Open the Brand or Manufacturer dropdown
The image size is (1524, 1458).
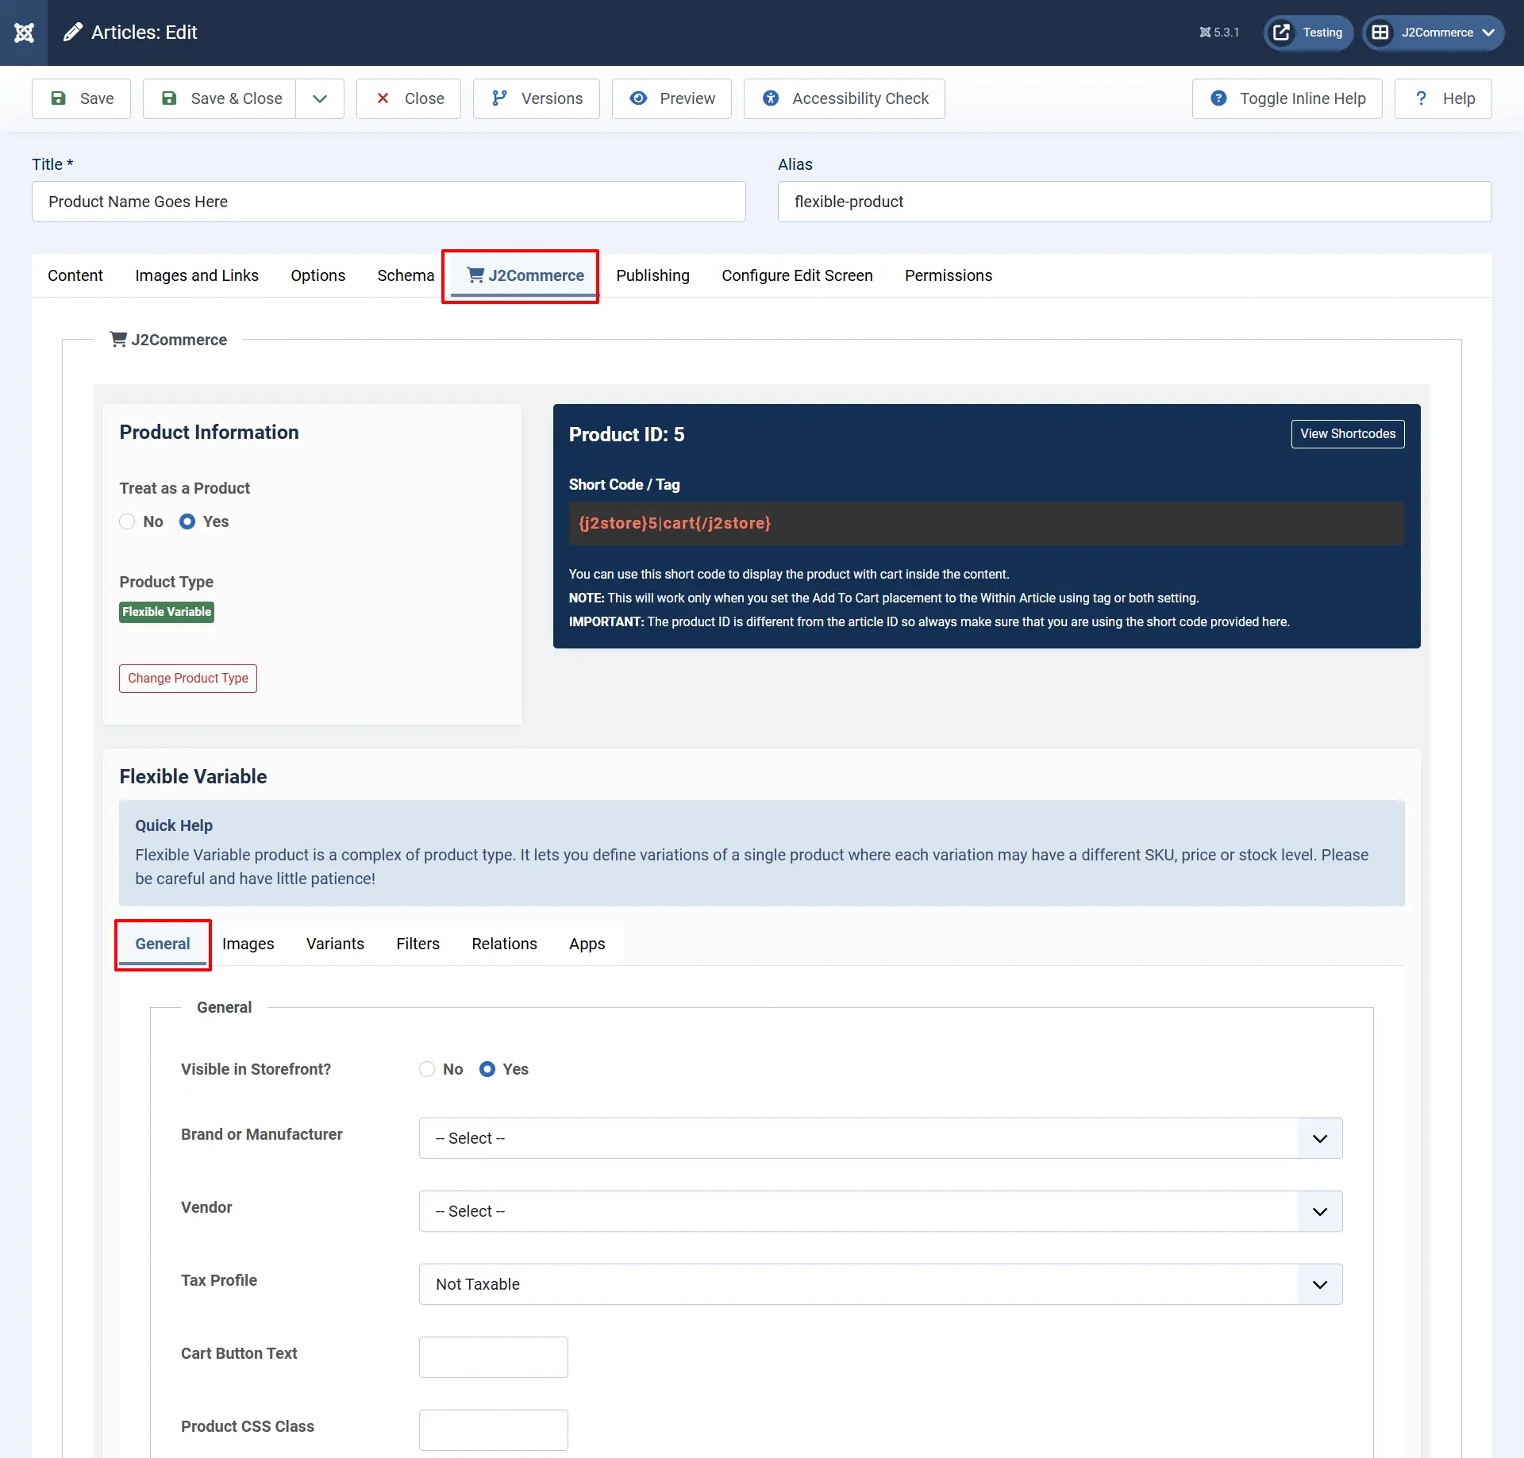pos(880,1138)
